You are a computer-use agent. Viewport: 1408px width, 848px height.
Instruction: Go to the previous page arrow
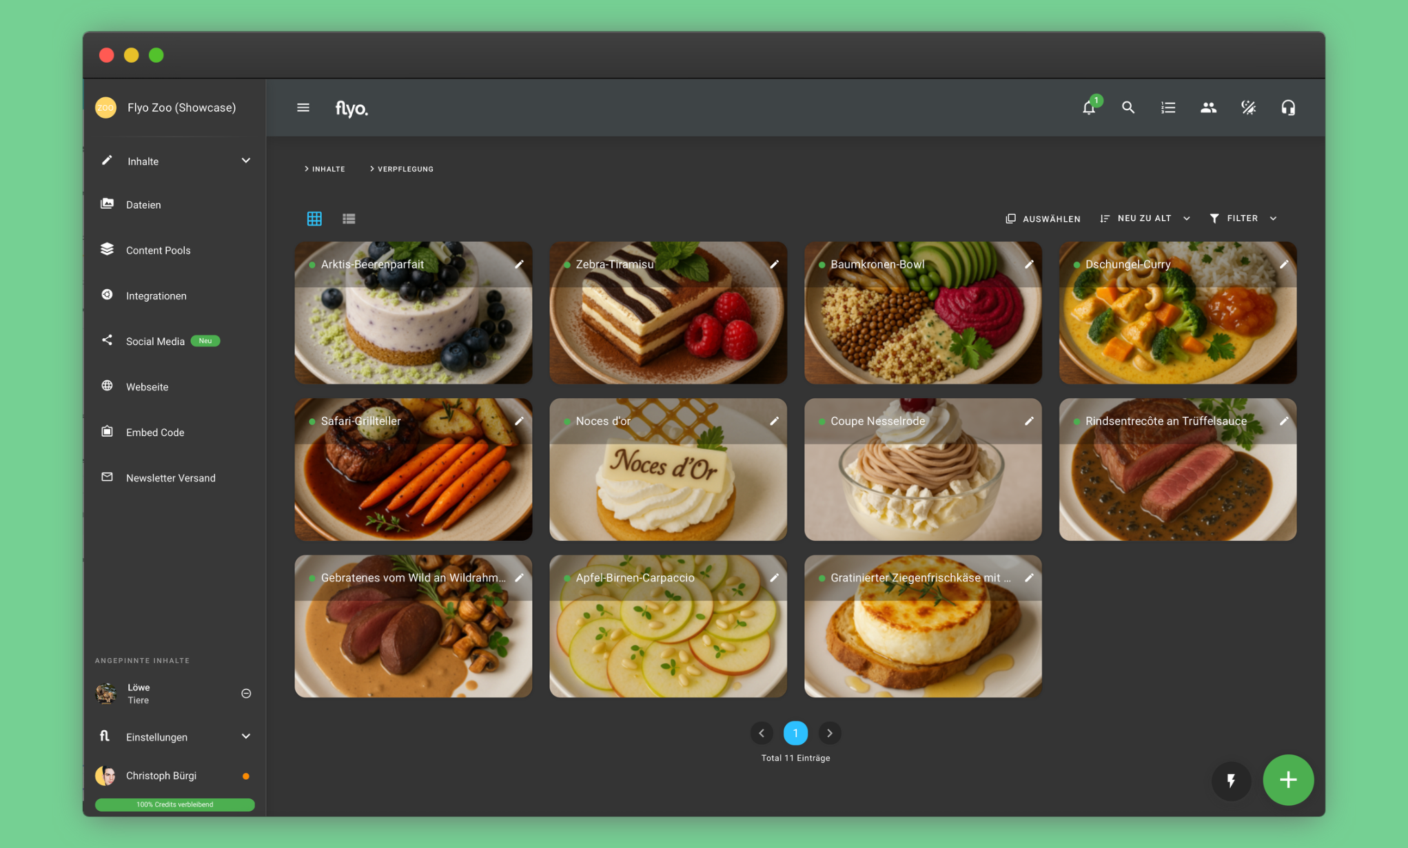pos(762,733)
